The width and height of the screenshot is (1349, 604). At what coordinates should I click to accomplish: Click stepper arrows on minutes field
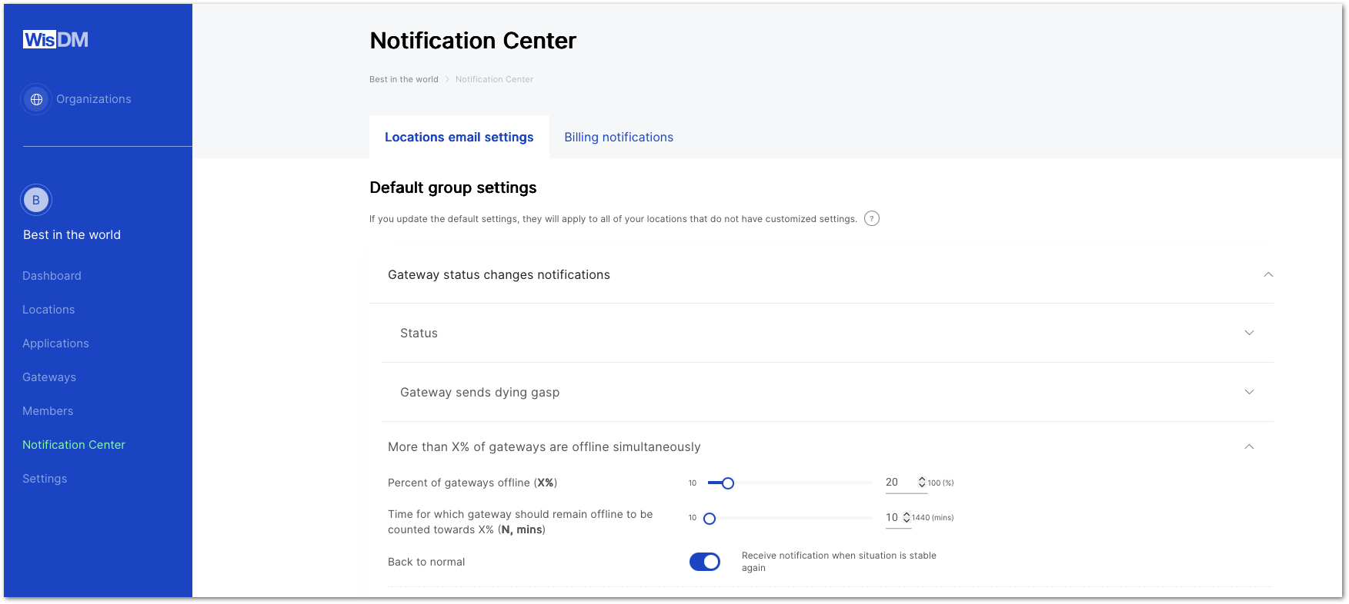(x=907, y=517)
